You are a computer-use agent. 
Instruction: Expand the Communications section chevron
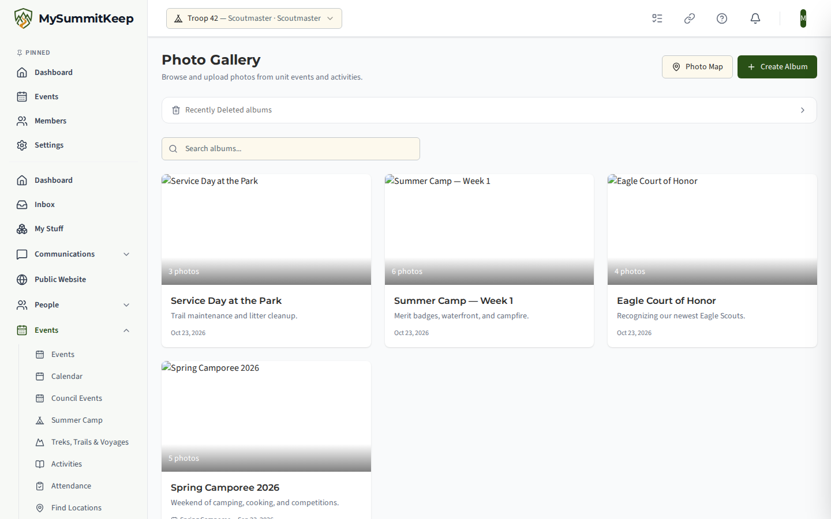(126, 254)
